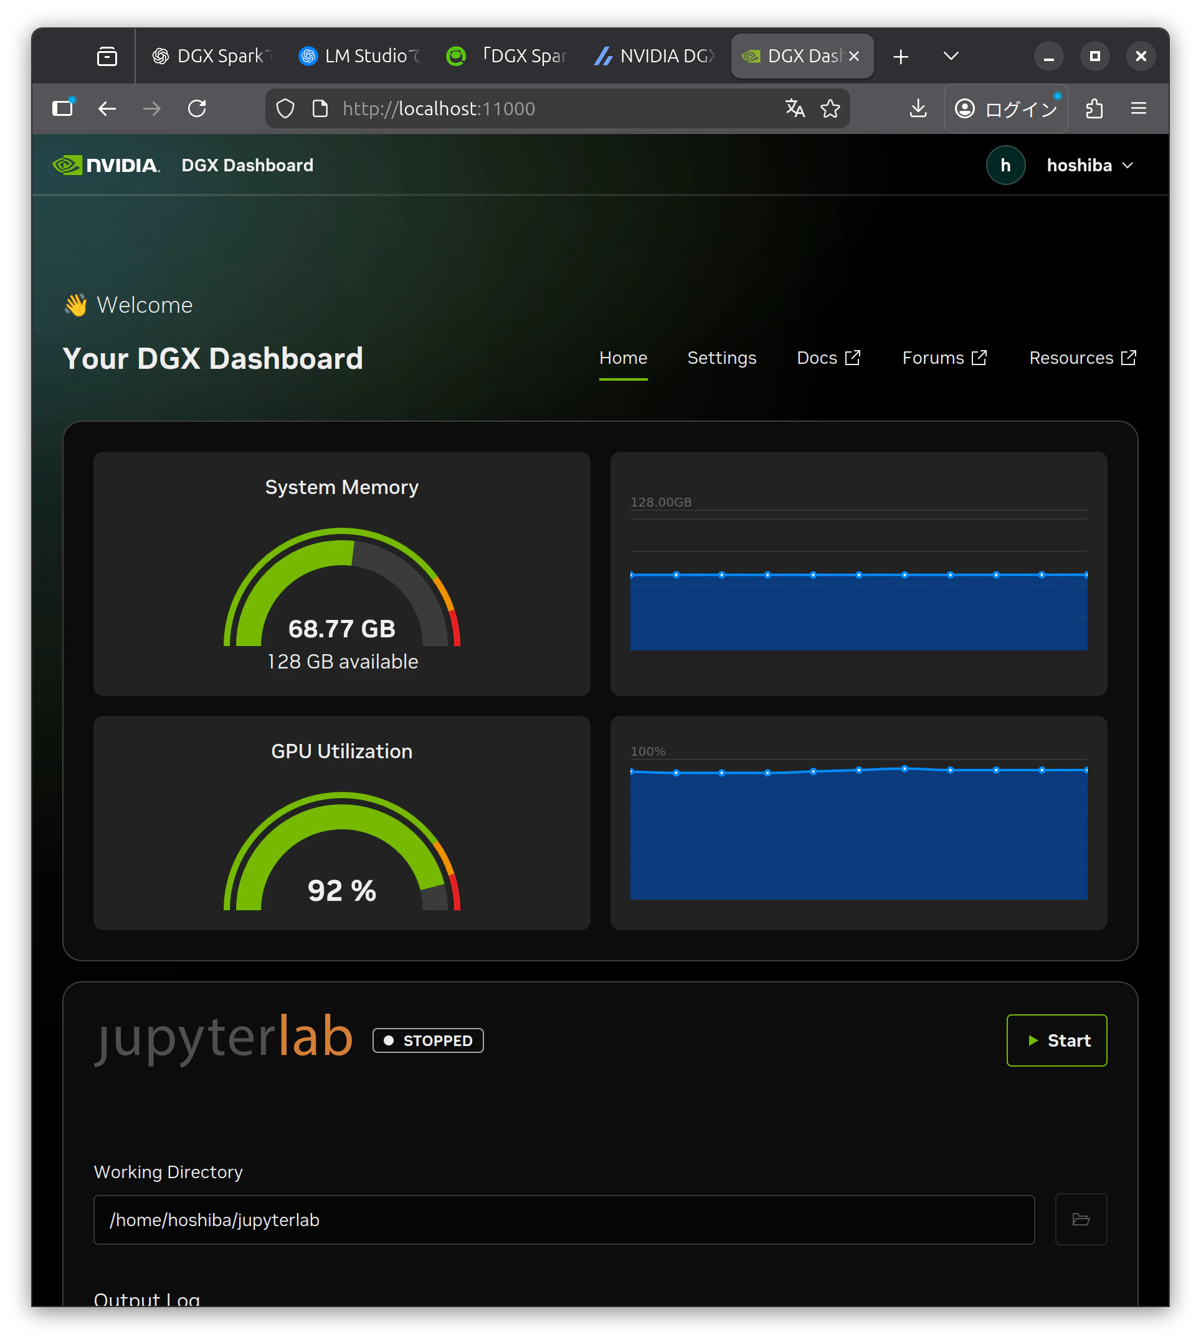The width and height of the screenshot is (1201, 1342).
Task: Click the 100% chart axis label
Action: pos(647,751)
